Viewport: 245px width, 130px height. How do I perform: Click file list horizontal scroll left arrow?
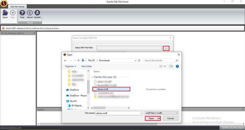pyautogui.click(x=92, y=108)
